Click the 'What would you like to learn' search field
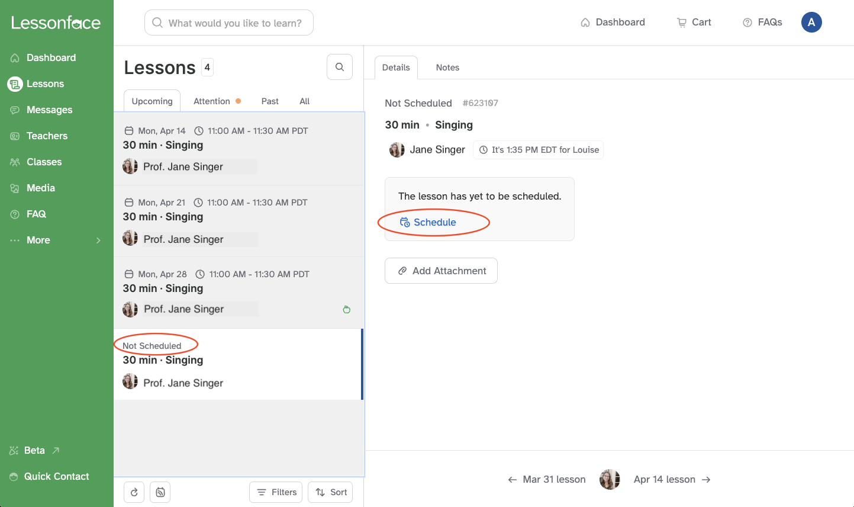This screenshot has height=507, width=854. tap(229, 23)
